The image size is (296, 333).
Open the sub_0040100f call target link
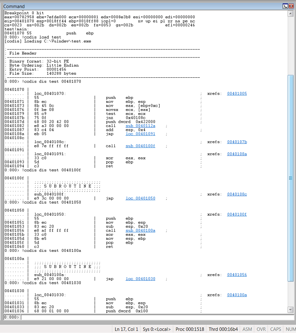click(140, 146)
